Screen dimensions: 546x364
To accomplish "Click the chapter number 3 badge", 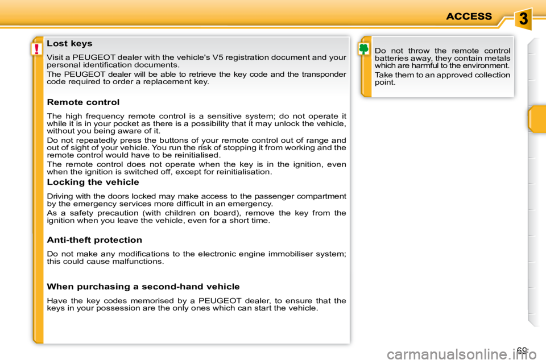I will click(x=523, y=18).
